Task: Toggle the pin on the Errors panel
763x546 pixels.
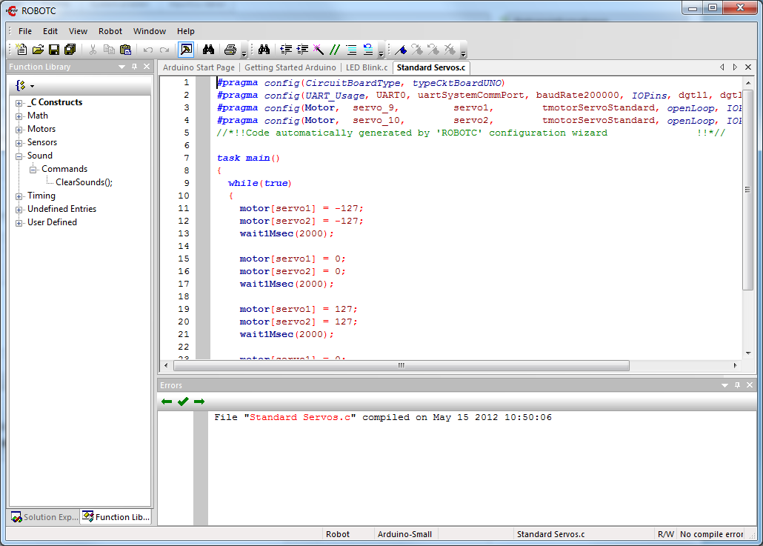Action: tap(737, 385)
